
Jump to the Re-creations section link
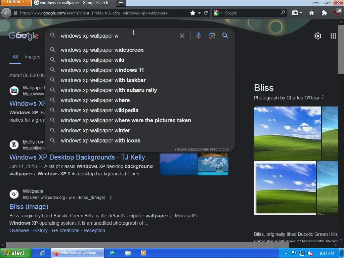[66, 230]
